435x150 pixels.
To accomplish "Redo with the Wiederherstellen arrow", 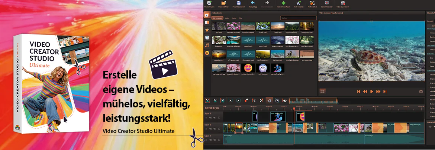I will [x=267, y=4].
